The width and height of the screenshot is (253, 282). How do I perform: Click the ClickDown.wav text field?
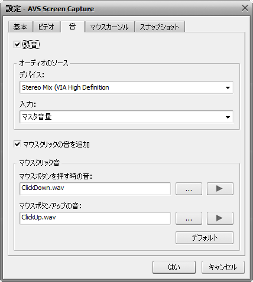(x=95, y=189)
